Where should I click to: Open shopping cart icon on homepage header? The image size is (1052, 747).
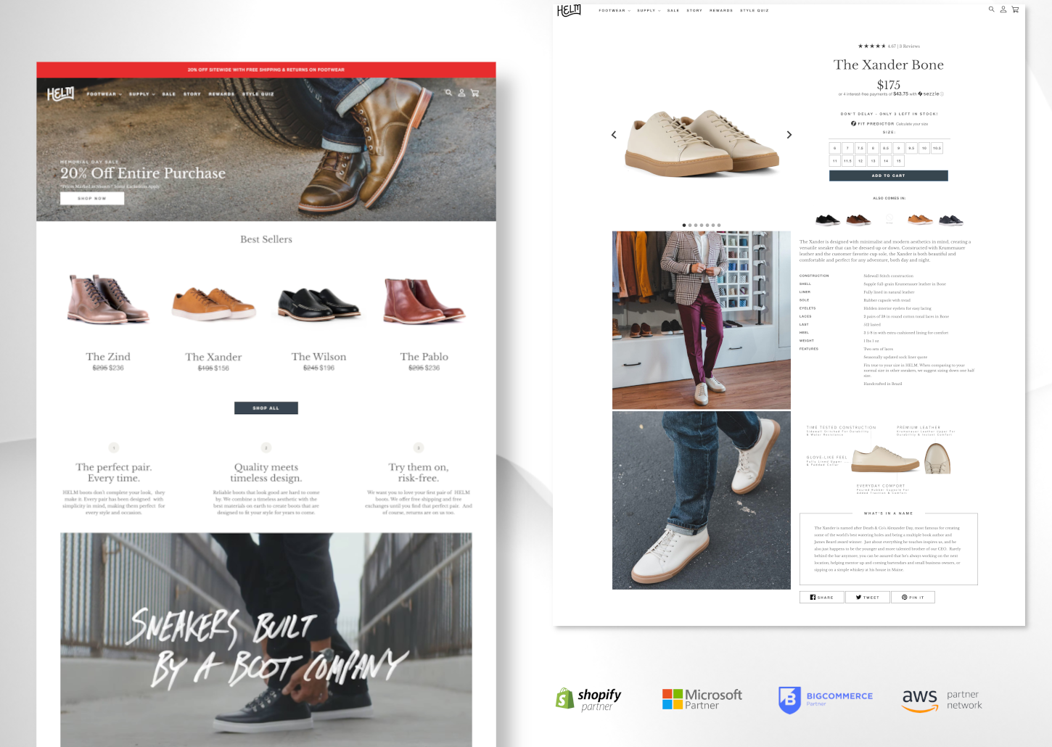pos(474,93)
